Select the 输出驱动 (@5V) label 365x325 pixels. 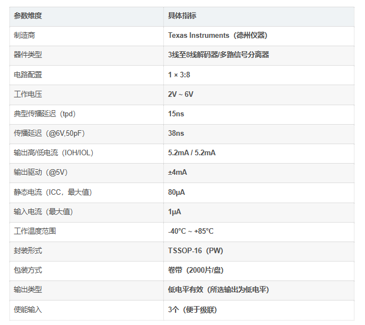click(41, 173)
